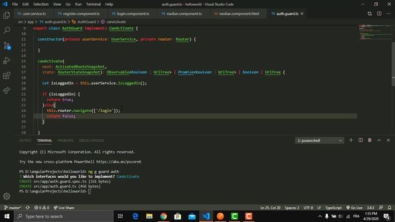
Task: Add a new terminal with plus icon
Action: click(351, 141)
